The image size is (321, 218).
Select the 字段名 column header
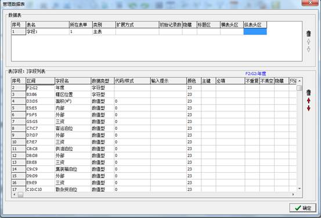pos(73,81)
